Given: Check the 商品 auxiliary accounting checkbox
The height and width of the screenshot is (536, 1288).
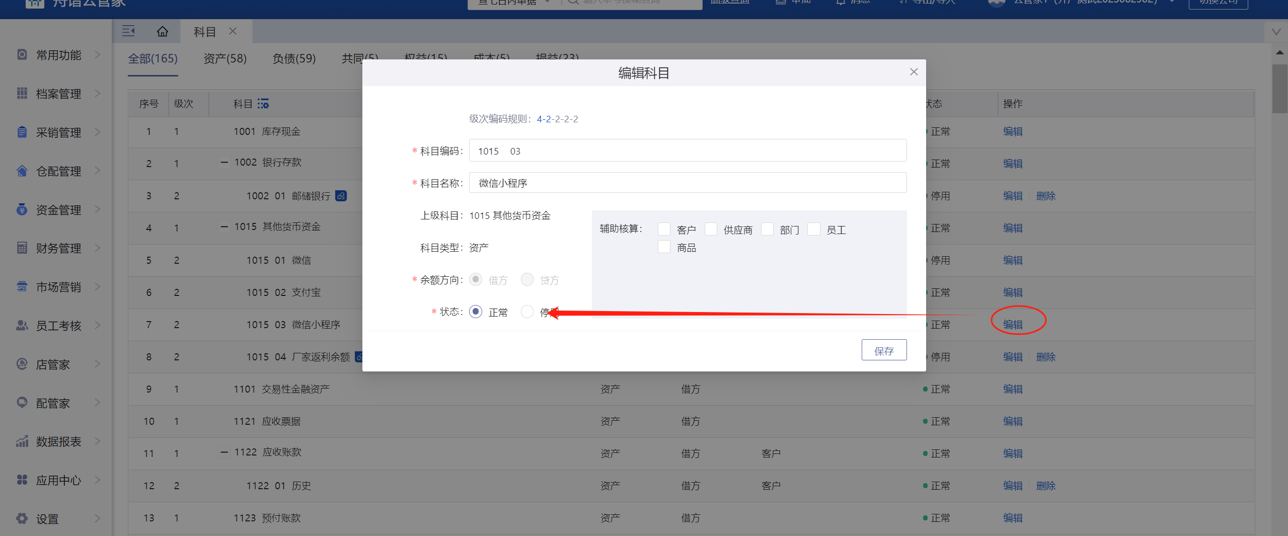Looking at the screenshot, I should pyautogui.click(x=664, y=247).
